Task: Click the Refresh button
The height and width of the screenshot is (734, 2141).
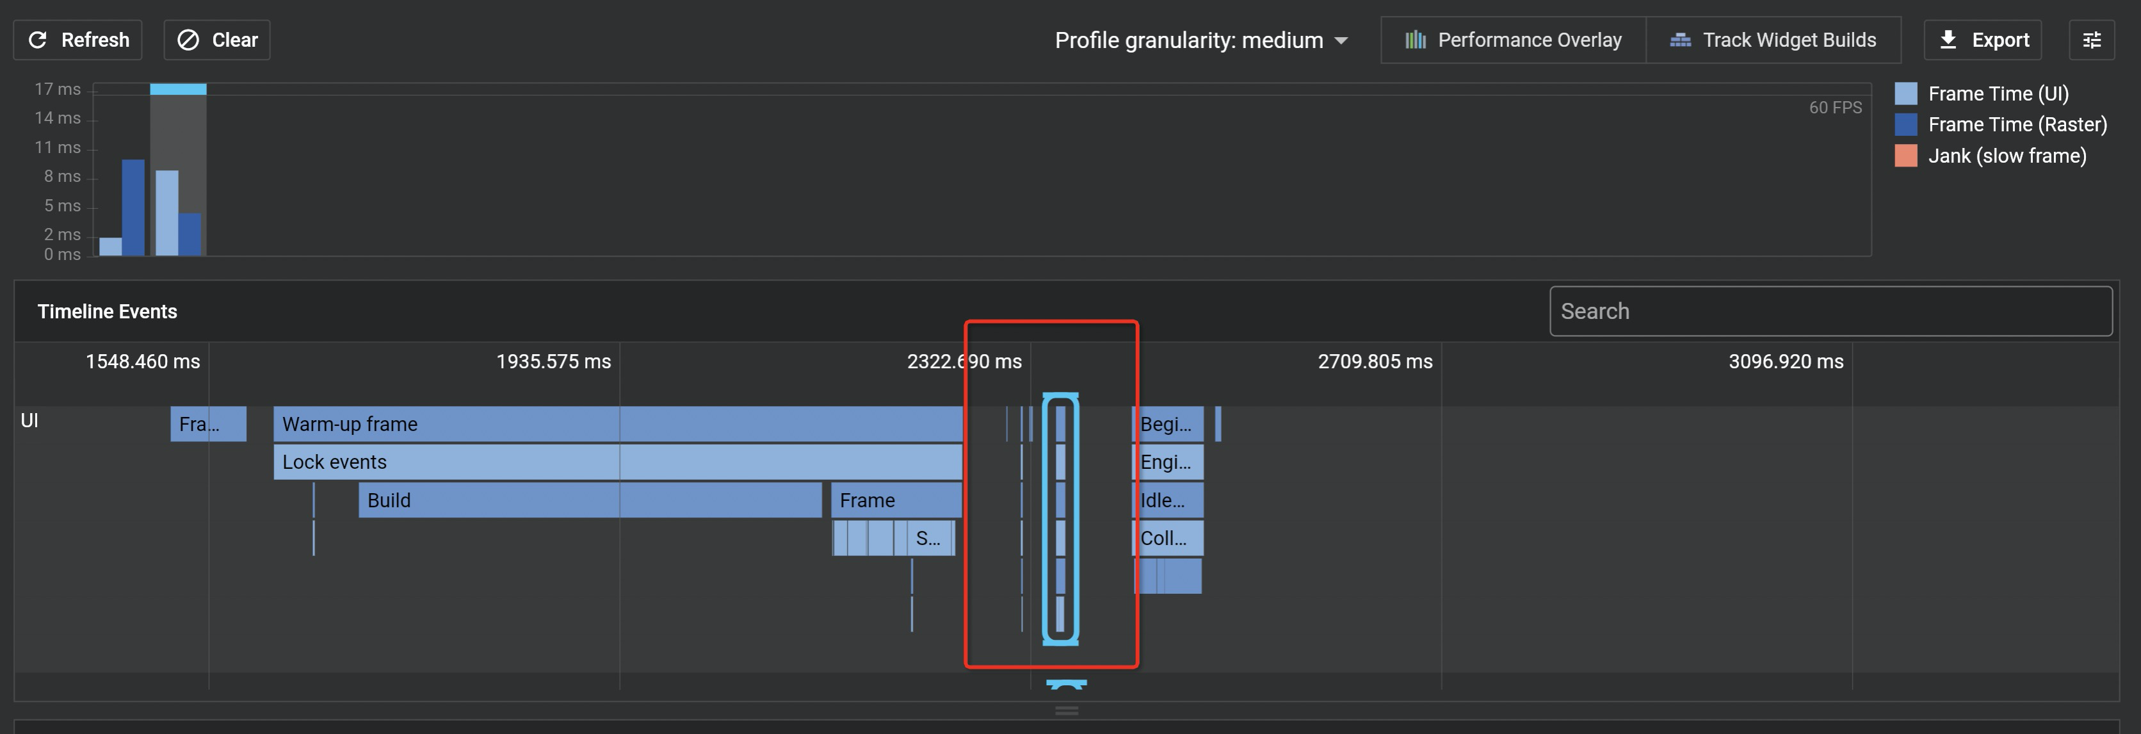Action: [x=77, y=40]
